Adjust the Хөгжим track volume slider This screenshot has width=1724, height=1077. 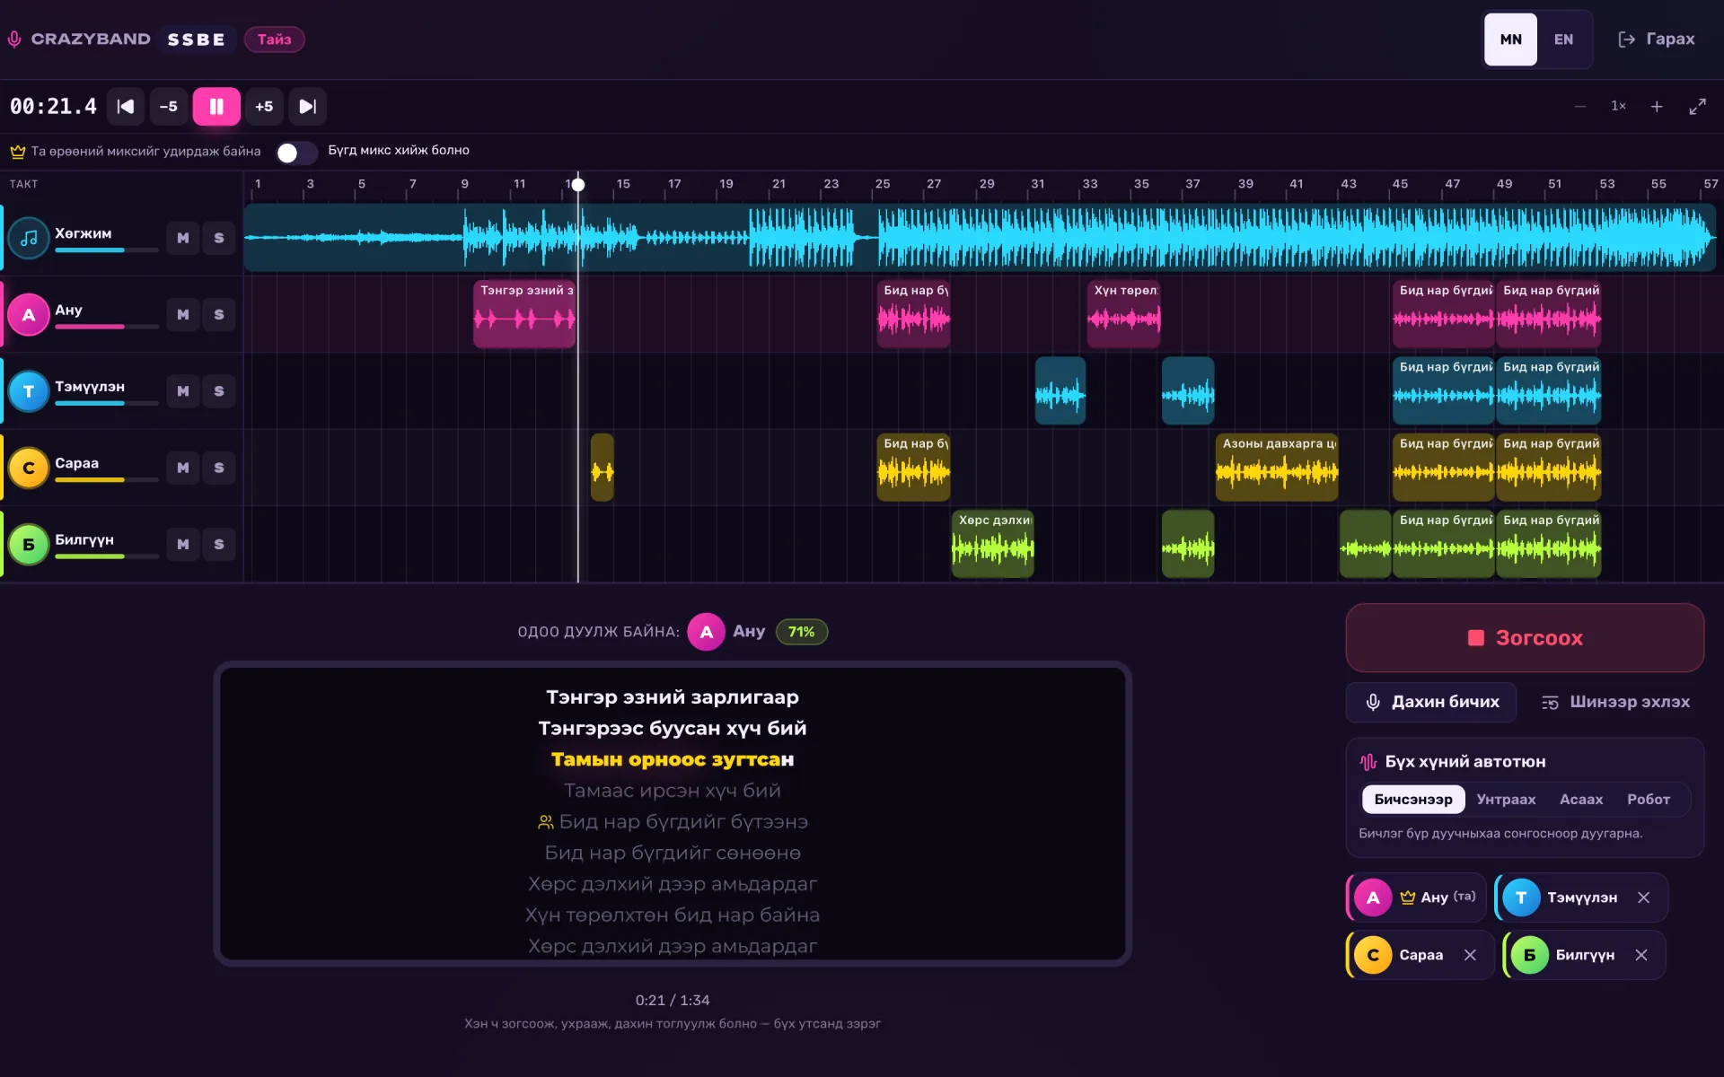click(107, 250)
